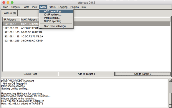The image size is (172, 108).
Task: Select host row 192.168.1.1
Action: coord(86,24)
